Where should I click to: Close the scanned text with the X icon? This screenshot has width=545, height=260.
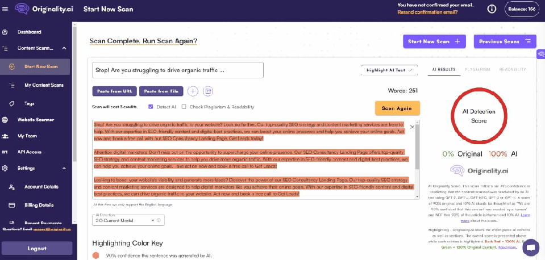[412, 127]
